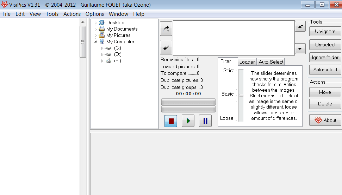Expand the My Pictures tree node
This screenshot has height=195, width=342.
(95, 35)
